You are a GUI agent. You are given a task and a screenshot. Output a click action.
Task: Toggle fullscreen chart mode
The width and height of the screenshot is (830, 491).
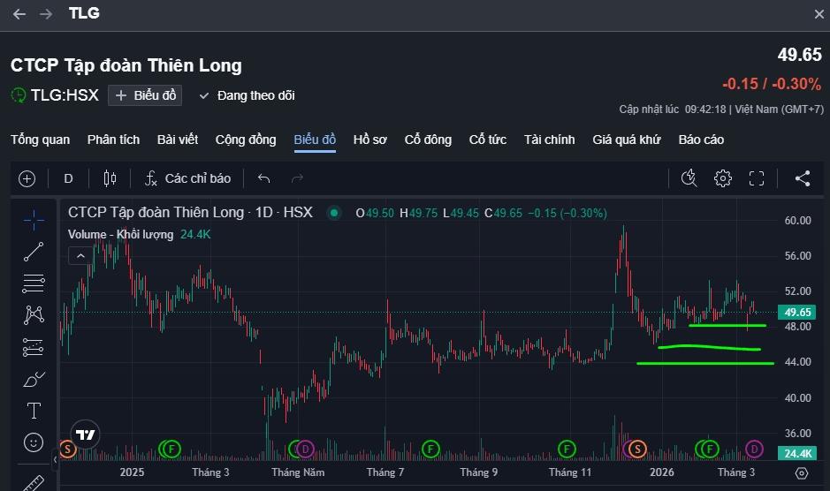(756, 178)
